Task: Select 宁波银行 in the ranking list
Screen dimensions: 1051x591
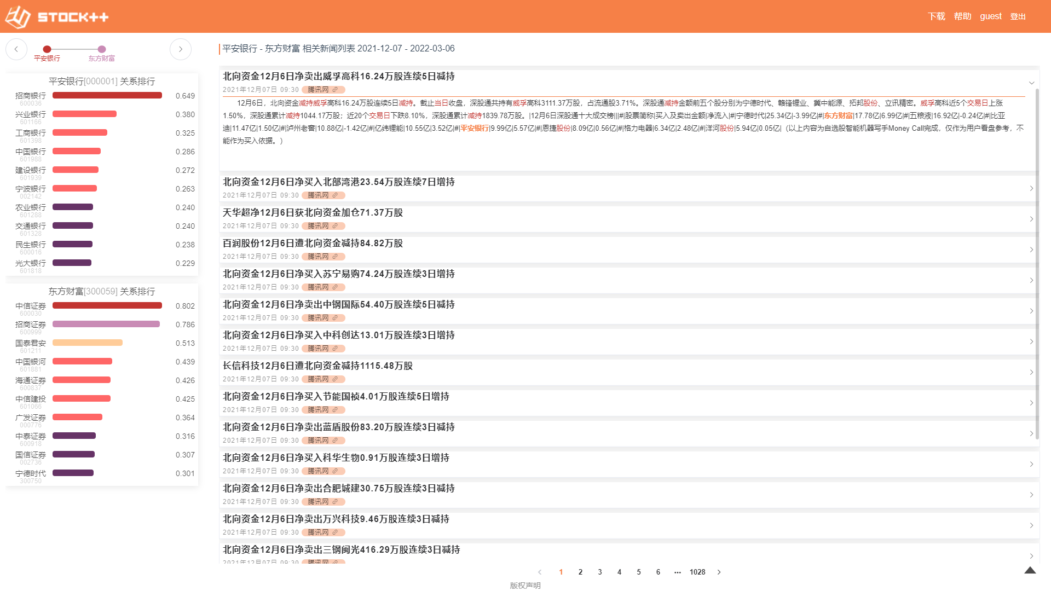Action: tap(31, 189)
